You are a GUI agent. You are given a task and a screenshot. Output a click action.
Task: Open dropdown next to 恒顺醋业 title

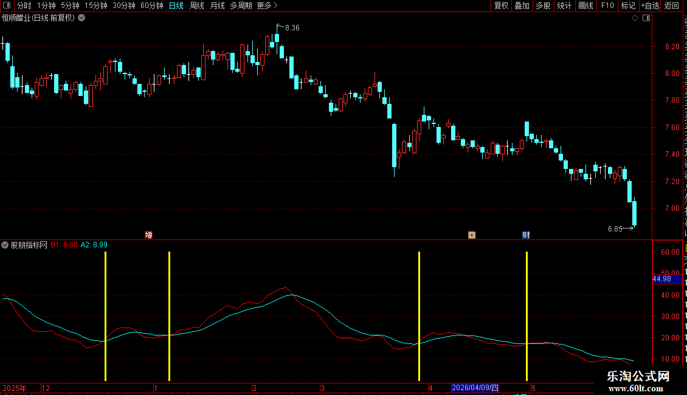coord(81,18)
